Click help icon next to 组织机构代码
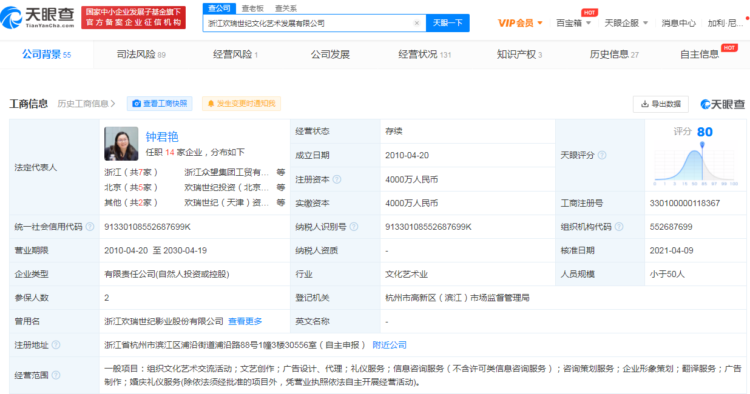 [x=619, y=227]
